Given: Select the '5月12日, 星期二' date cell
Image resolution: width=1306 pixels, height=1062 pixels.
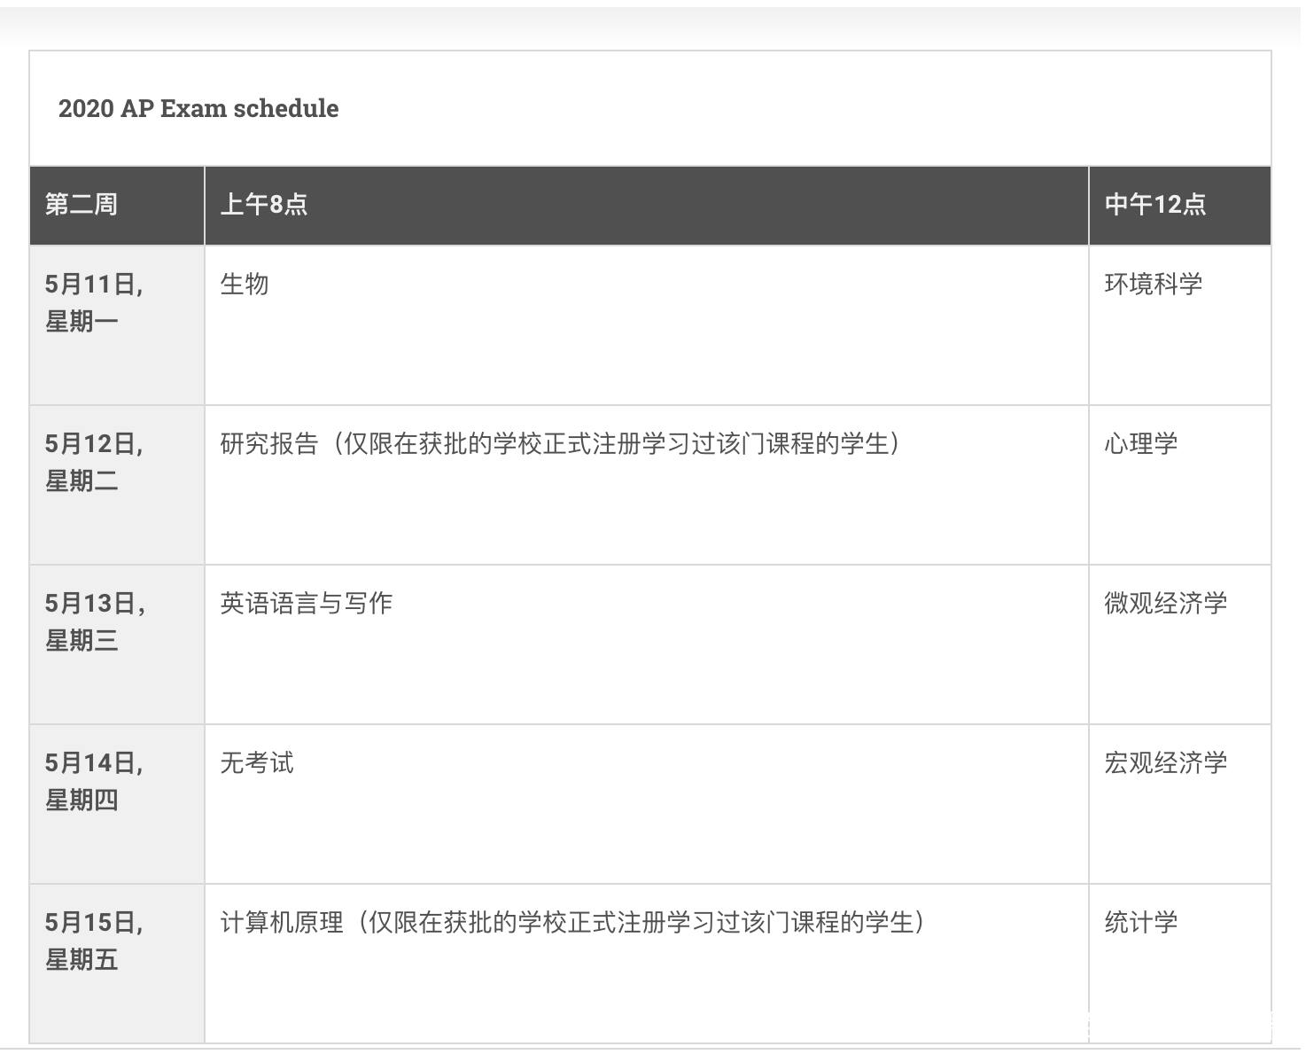Looking at the screenshot, I should (94, 462).
